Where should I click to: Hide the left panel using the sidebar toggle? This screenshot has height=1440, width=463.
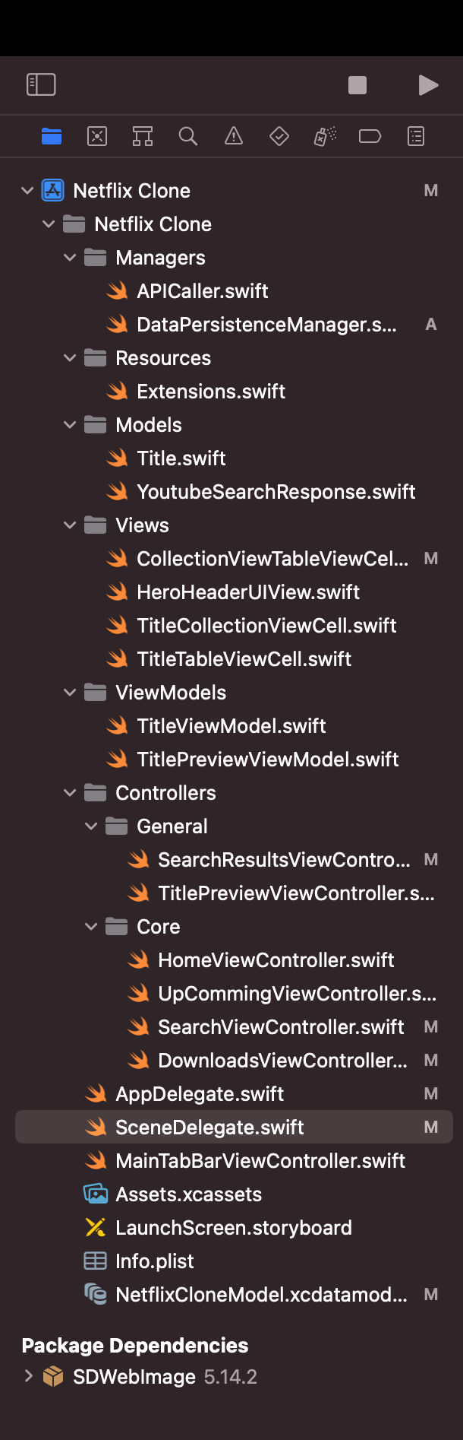pos(41,84)
